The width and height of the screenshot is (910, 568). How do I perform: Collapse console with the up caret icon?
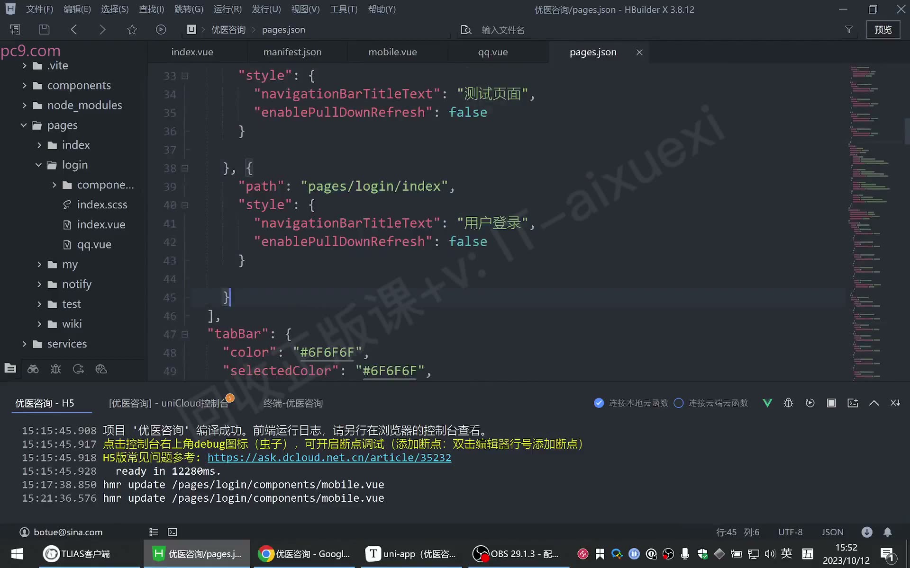(874, 403)
